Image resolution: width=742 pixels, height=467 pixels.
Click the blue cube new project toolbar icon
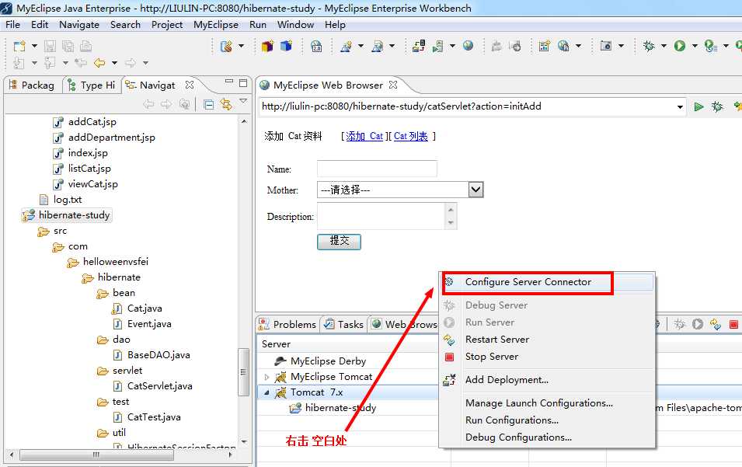286,45
